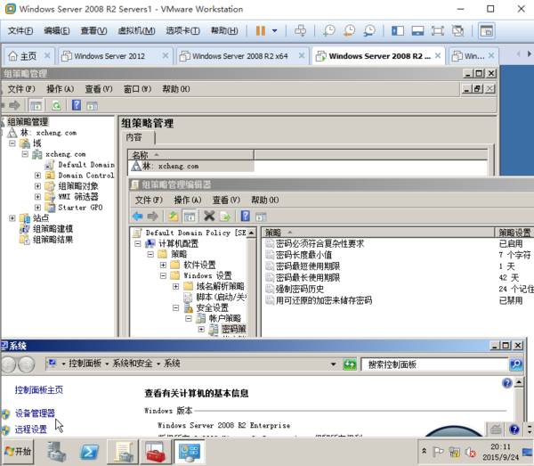Open the 密码必须符合复杂性要求 policy
534x466 pixels.
pos(320,243)
